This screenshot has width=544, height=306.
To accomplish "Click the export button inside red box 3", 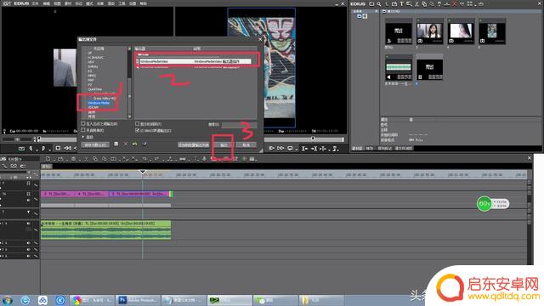I will 224,144.
